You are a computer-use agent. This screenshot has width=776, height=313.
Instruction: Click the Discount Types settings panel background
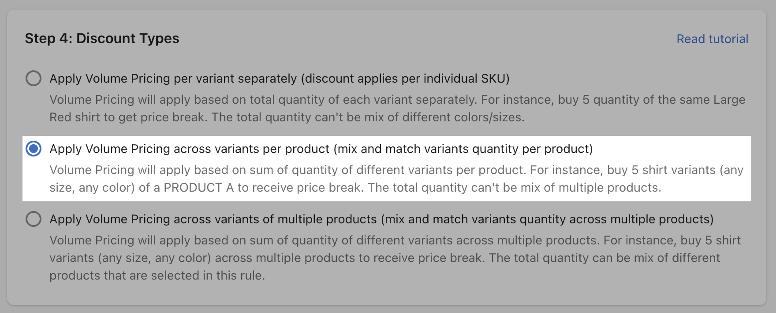coord(388,295)
